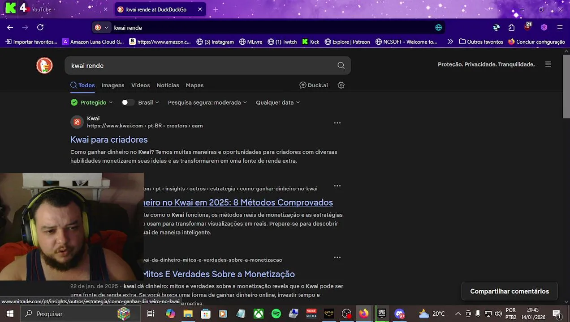Close the kwai rende DuckDuckGo tab
Viewport: 570px width, 322px height.
tap(200, 9)
